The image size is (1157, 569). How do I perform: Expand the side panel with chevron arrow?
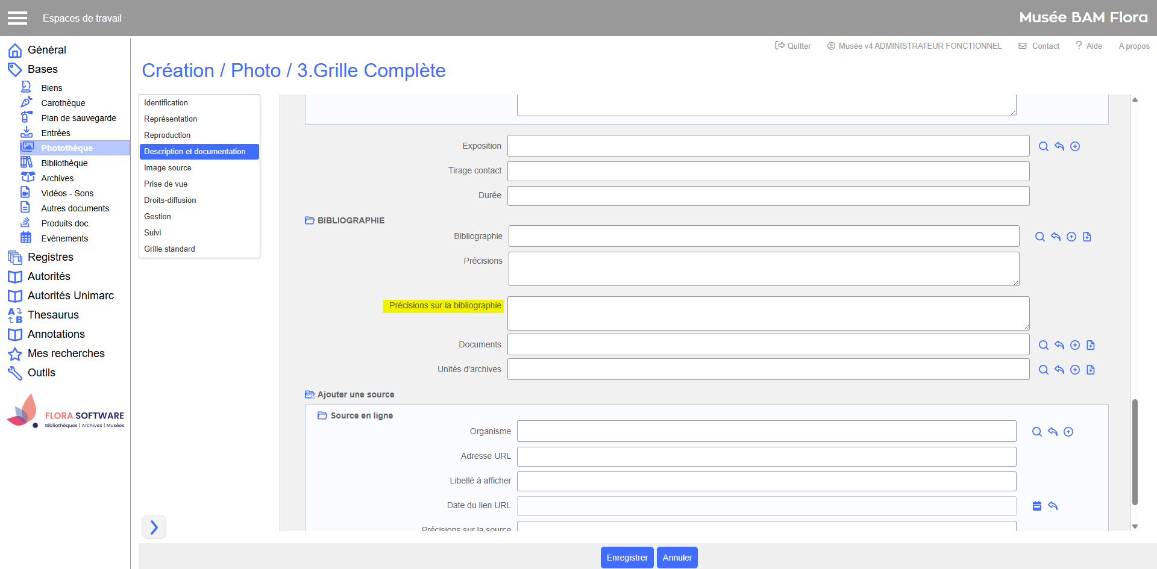(x=154, y=527)
